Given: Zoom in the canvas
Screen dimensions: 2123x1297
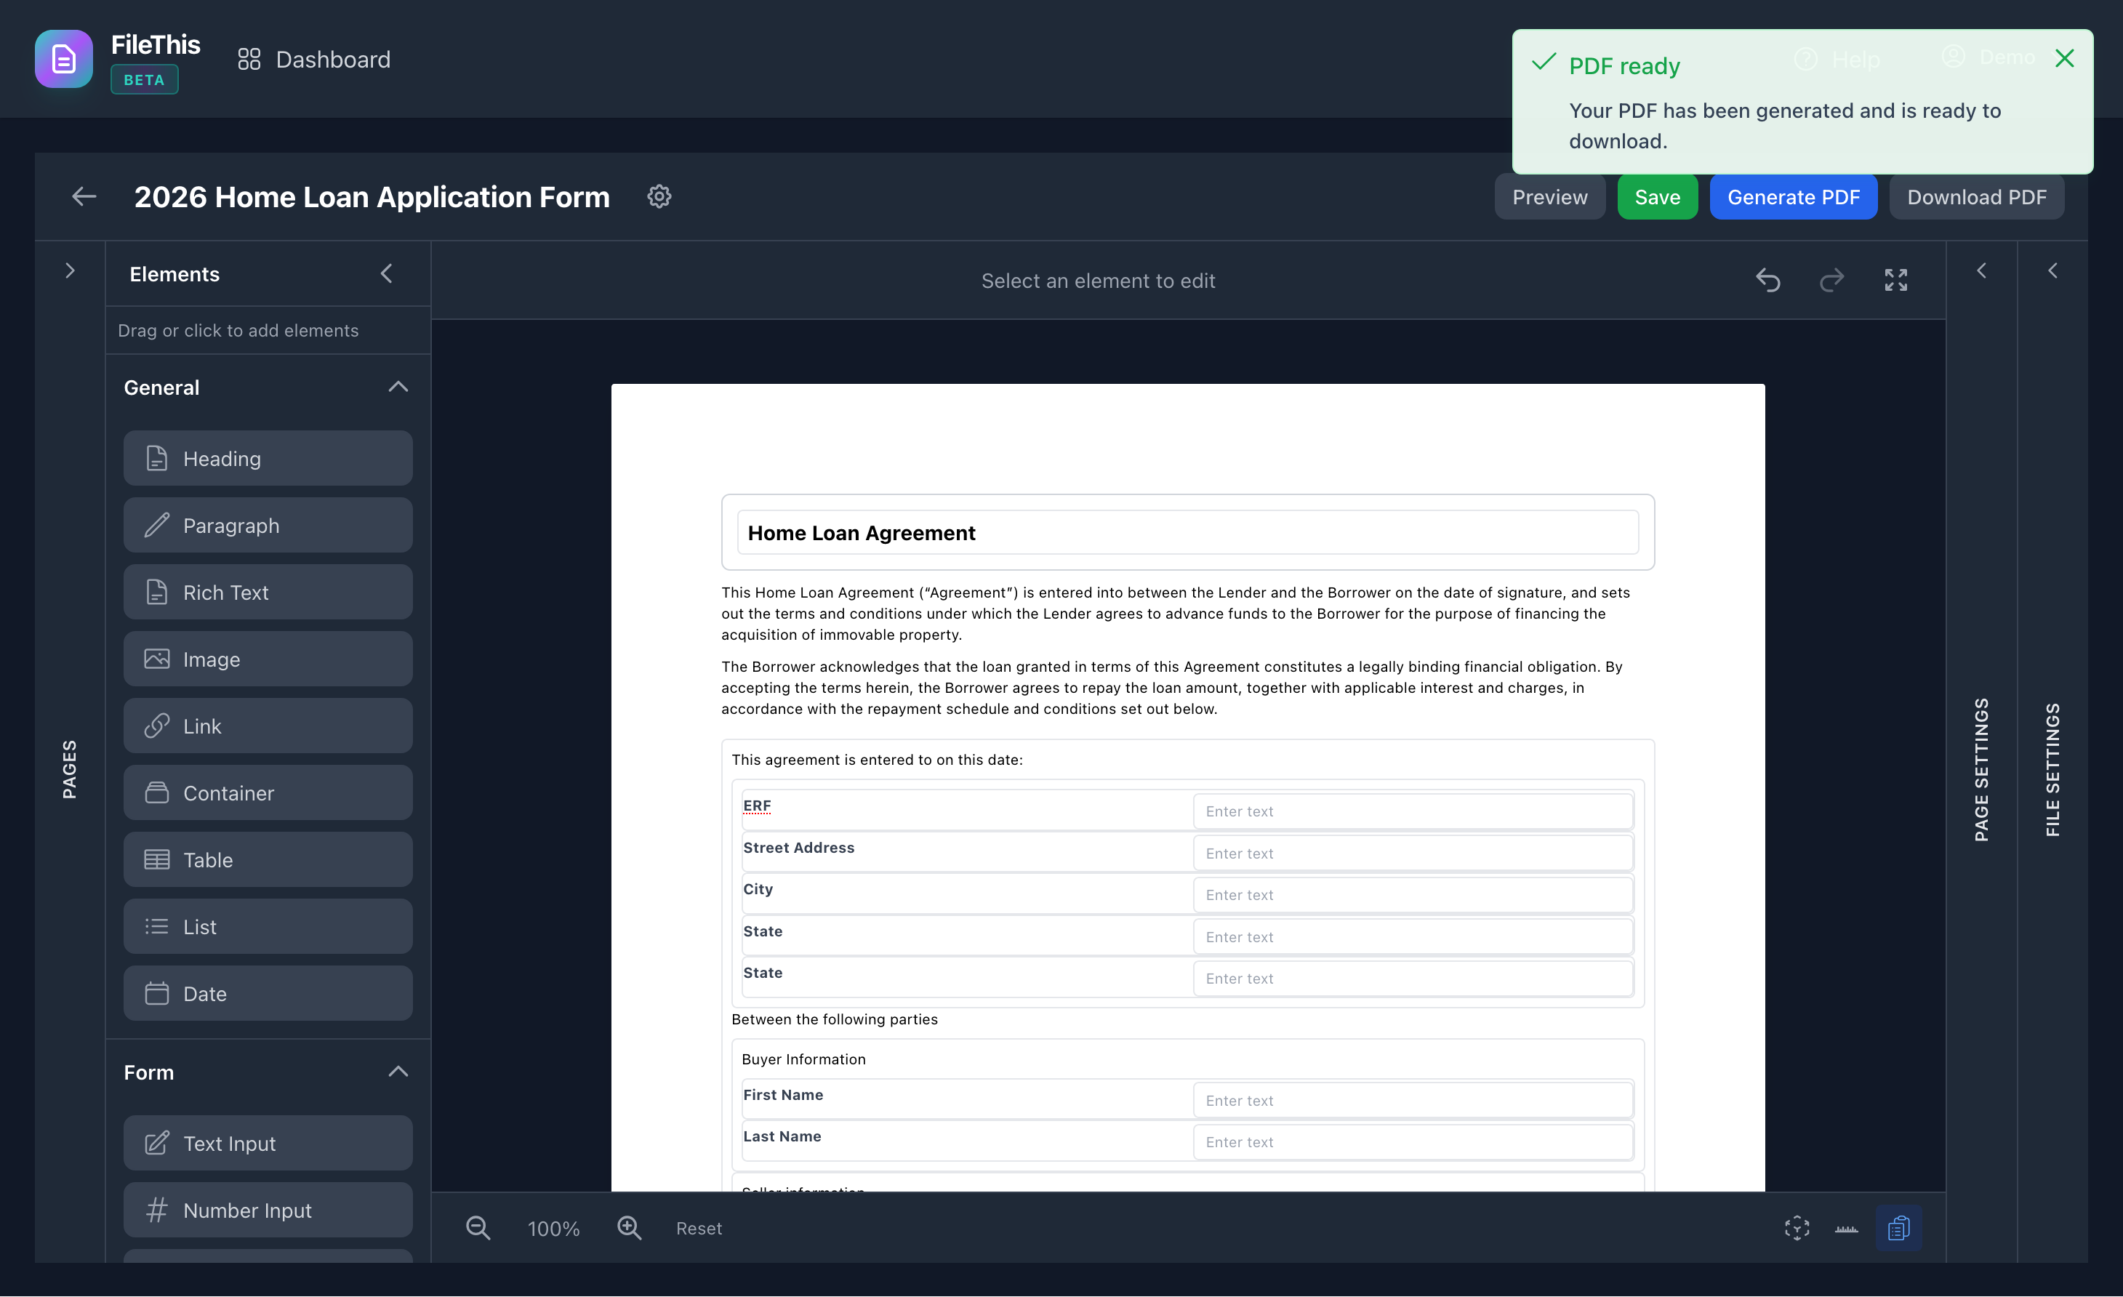Looking at the screenshot, I should coord(629,1227).
